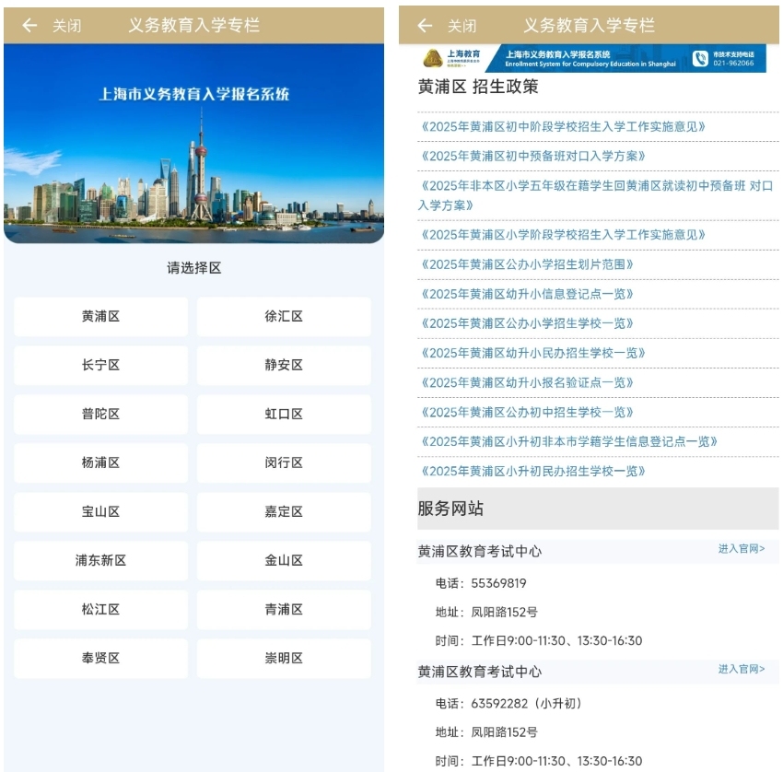Click 进入官网 for the 63592282 小升初 entry

(741, 669)
